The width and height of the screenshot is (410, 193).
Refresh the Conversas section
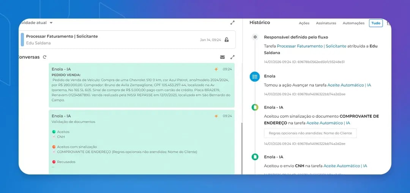pyautogui.click(x=45, y=57)
